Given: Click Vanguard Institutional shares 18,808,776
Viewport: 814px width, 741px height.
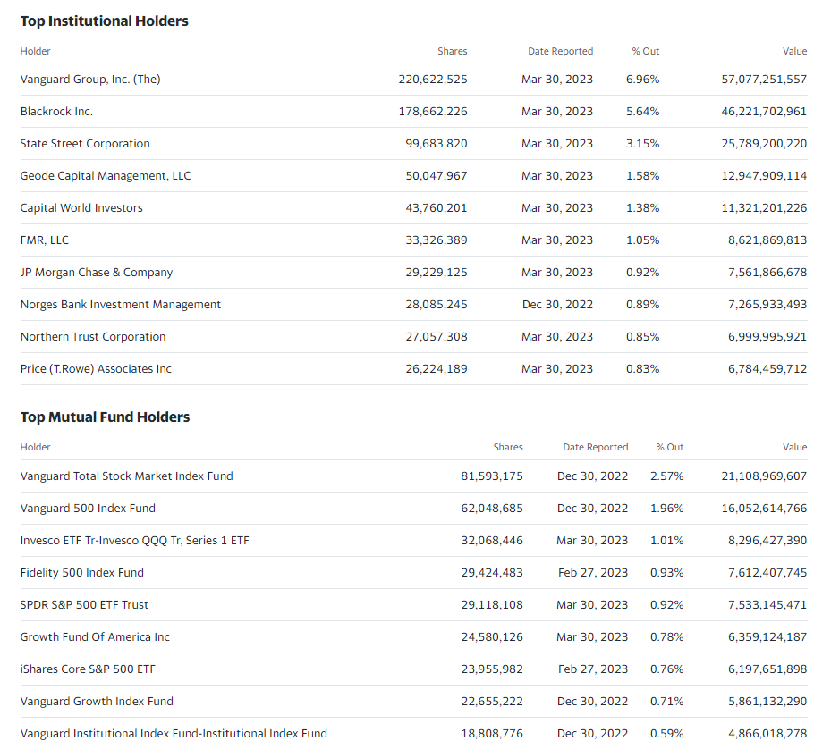Looking at the screenshot, I should pyautogui.click(x=492, y=734).
